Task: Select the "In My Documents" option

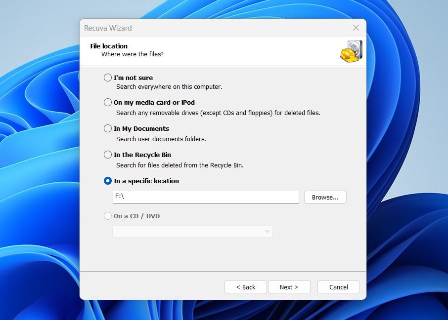Action: tap(107, 128)
